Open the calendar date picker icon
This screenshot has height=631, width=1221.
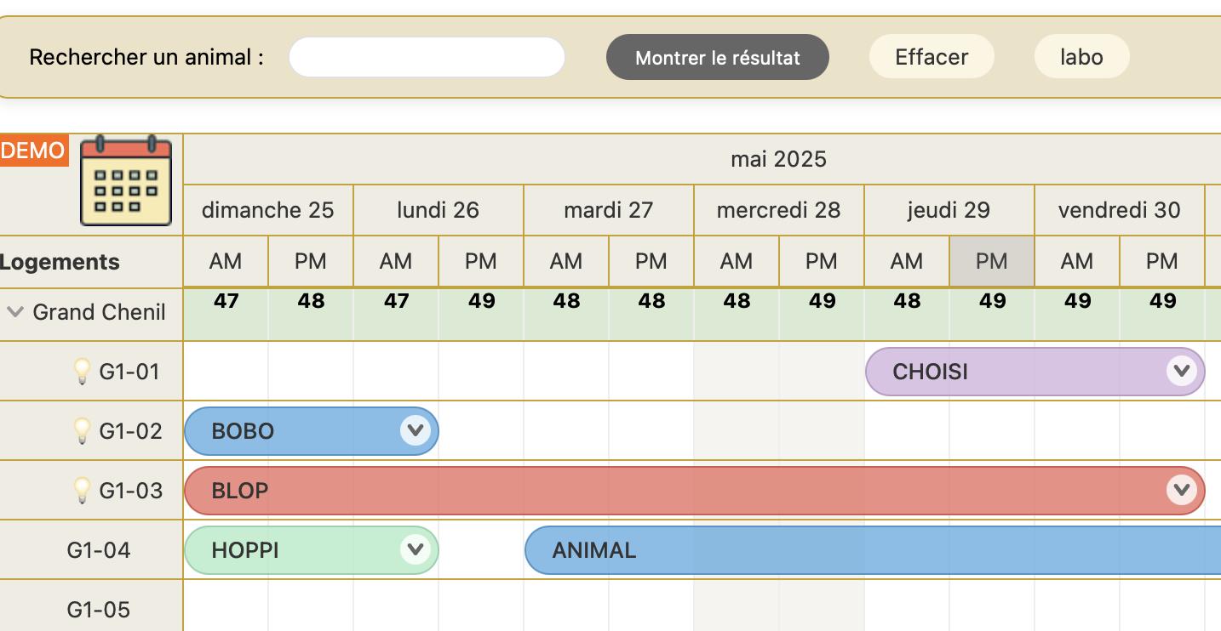(126, 180)
